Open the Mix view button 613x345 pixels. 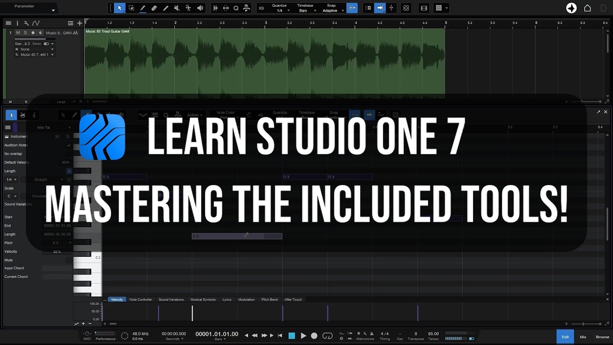[x=583, y=337]
